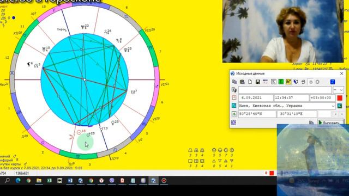The image size is (349, 196).
Task: Create a new blank chart with the page icon
Action: click(250, 82)
